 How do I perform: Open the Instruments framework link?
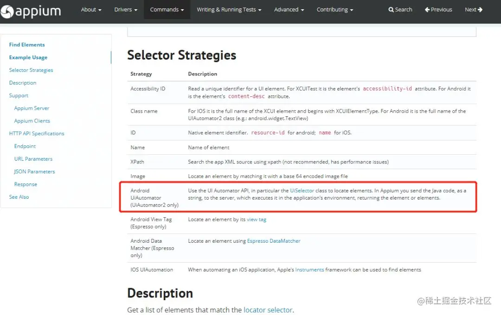pyautogui.click(x=309, y=270)
